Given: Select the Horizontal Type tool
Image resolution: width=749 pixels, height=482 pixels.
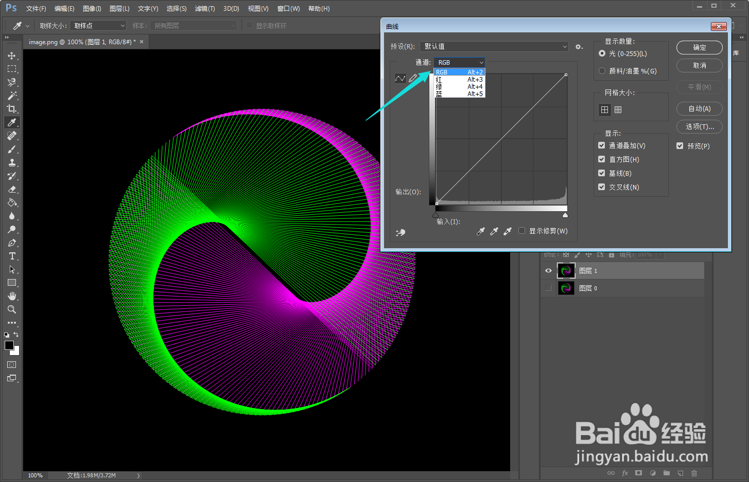Looking at the screenshot, I should coord(12,256).
